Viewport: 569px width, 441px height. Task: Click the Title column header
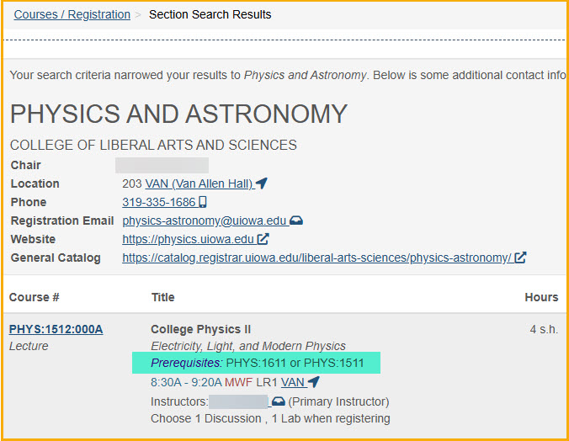162,296
